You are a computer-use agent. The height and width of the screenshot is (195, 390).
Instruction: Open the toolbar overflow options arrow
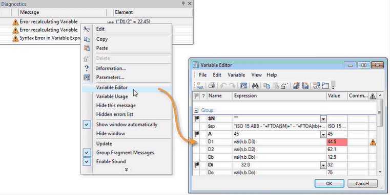coord(333,86)
